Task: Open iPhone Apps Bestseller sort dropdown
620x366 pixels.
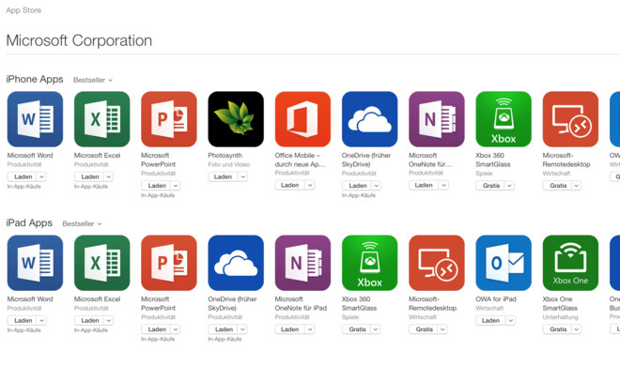Action: [x=93, y=80]
